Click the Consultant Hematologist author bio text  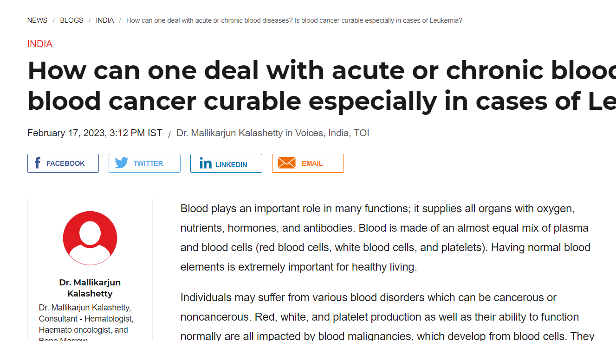(86, 324)
